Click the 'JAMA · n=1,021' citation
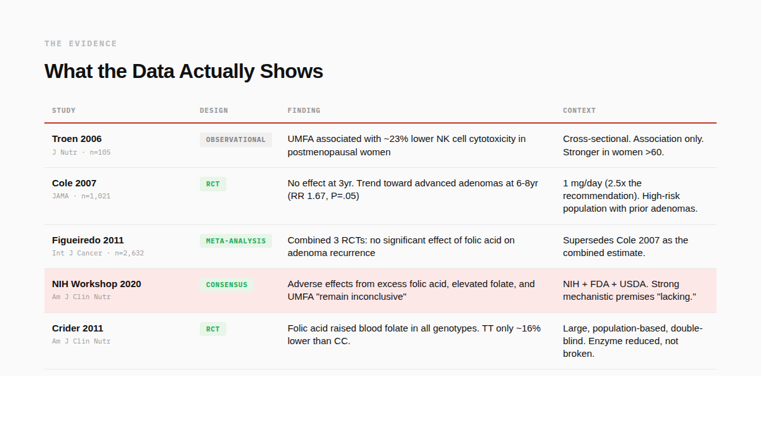This screenshot has height=431, width=761. 81,196
